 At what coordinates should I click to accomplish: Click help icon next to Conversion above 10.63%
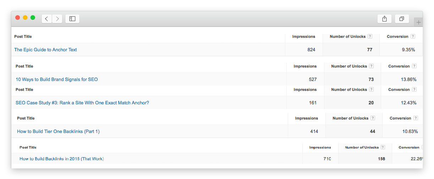416,118
